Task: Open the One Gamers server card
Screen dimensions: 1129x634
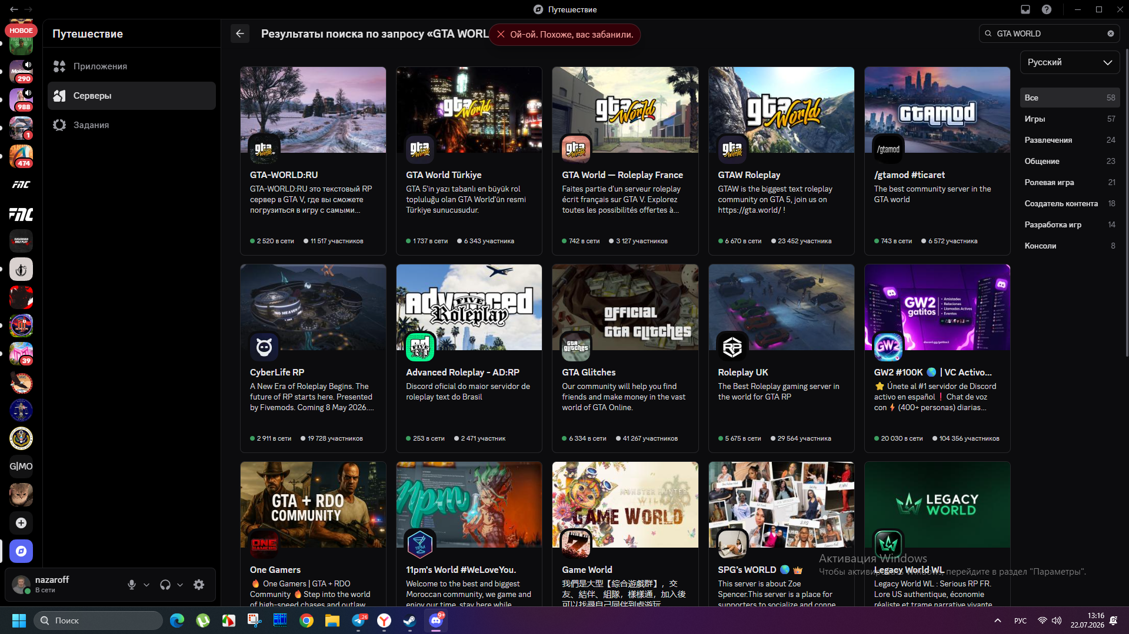Action: pyautogui.click(x=313, y=534)
